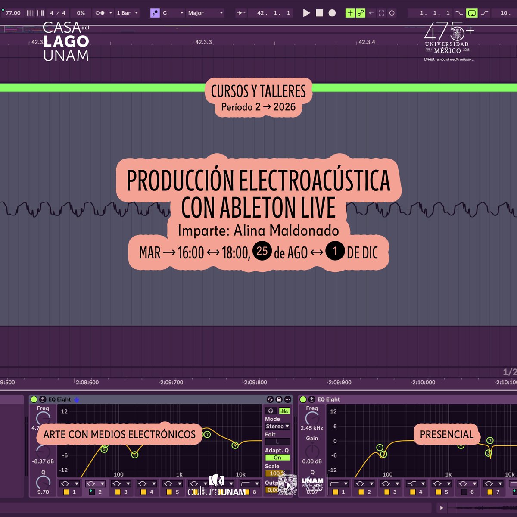This screenshot has width=517, height=517.
Task: Open the Mode Stereo dropdown
Action: pyautogui.click(x=277, y=426)
